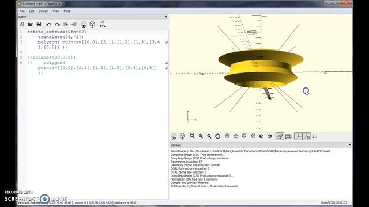Click the //rotate([90,0,0]) comment line
Image resolution: width=369 pixels, height=207 pixels.
(51, 57)
